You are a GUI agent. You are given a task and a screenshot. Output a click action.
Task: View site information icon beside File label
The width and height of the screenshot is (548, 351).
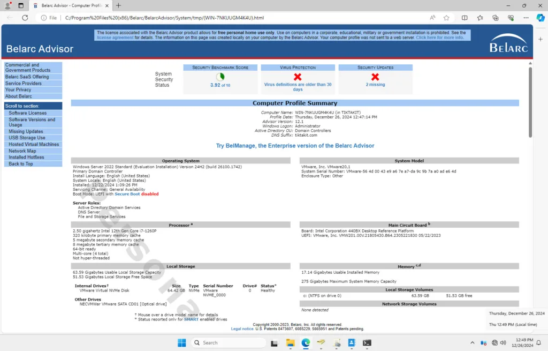(44, 18)
